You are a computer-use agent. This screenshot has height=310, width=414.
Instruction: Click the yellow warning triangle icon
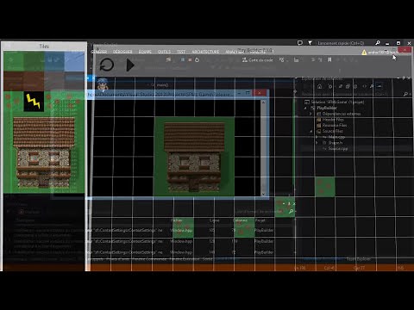364,52
